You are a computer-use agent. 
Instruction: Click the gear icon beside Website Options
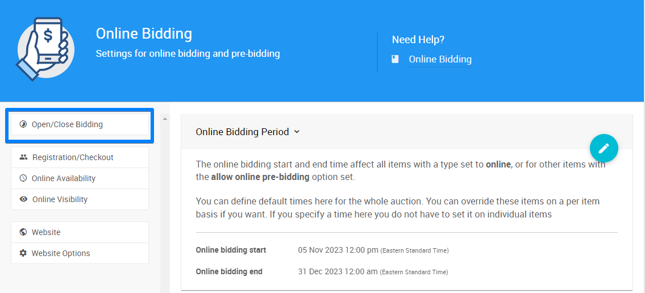point(23,253)
